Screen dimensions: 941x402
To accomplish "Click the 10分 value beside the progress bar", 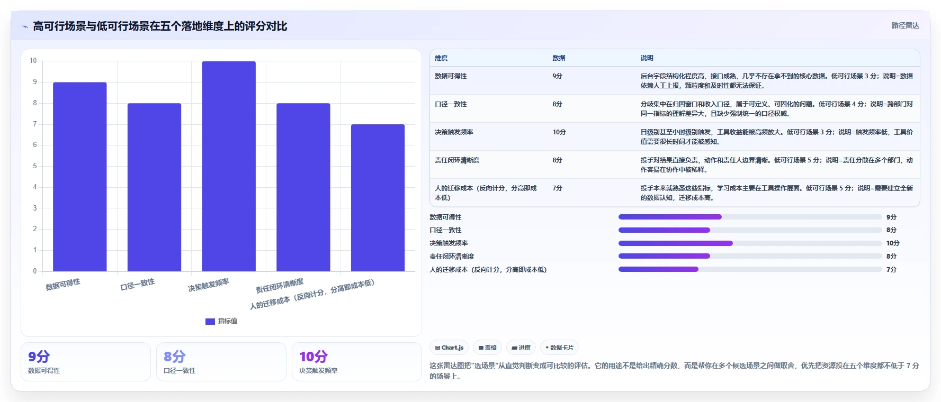I will (893, 243).
